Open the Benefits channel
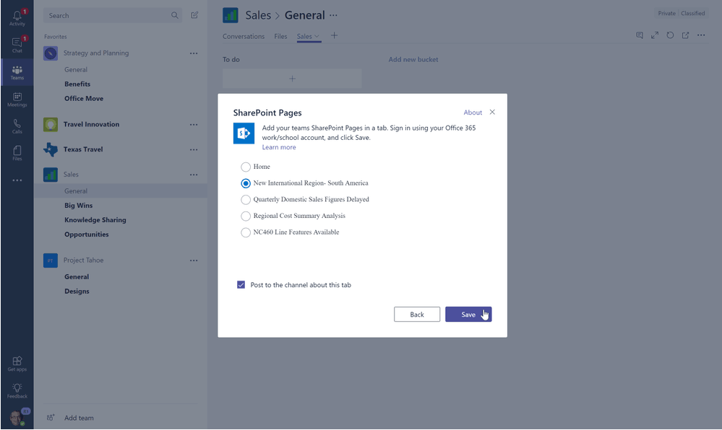The image size is (722, 430). click(x=77, y=84)
